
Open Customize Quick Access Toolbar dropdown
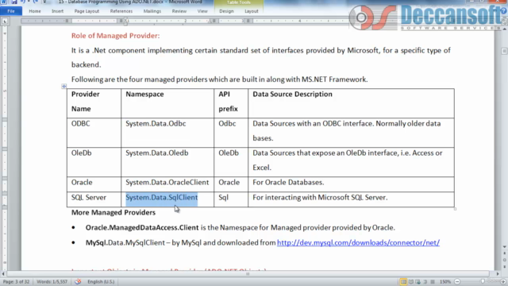click(44, 2)
